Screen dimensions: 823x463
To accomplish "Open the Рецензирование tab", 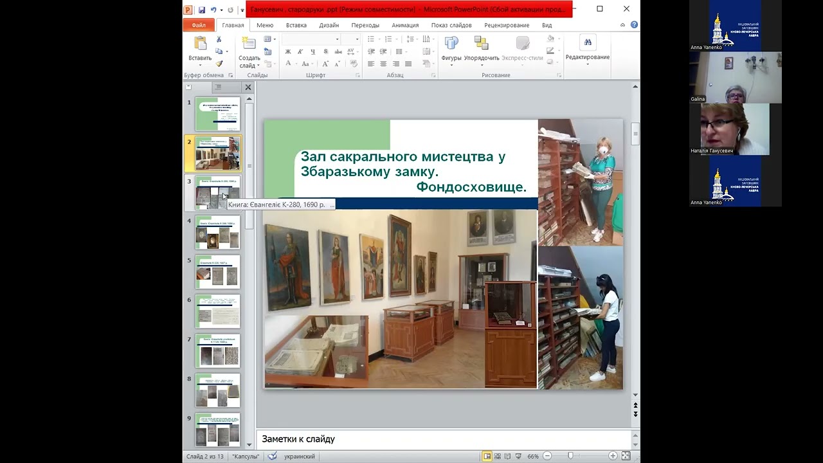I will [507, 25].
